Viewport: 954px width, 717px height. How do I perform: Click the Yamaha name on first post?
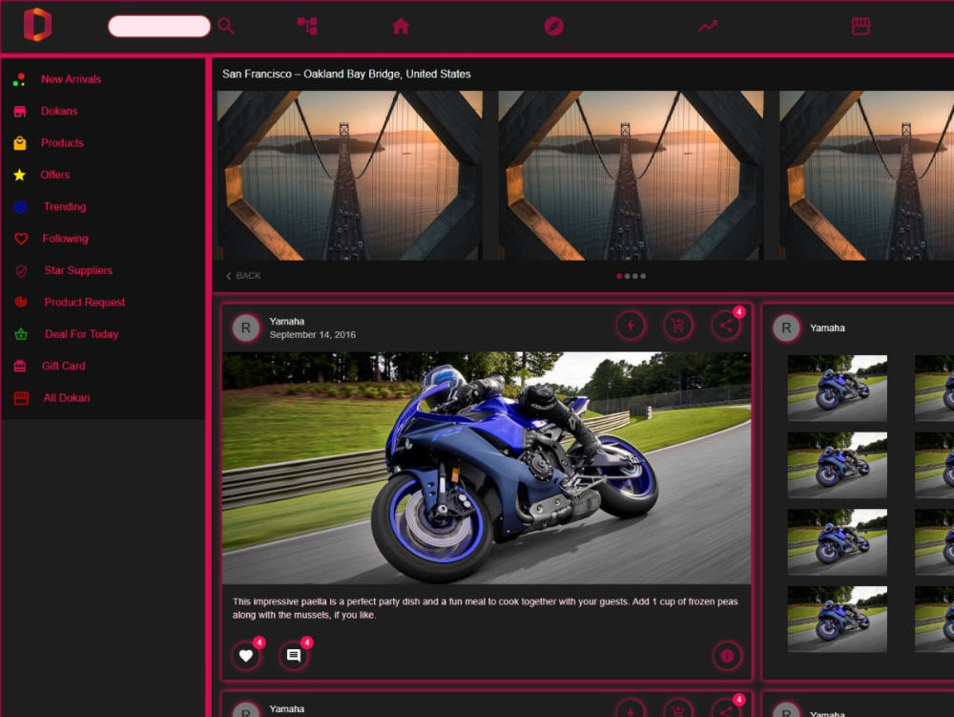286,322
